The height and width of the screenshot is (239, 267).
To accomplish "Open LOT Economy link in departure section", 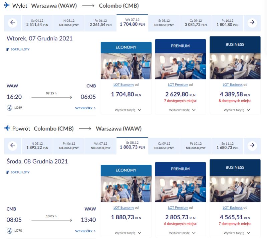I will coord(124,85).
